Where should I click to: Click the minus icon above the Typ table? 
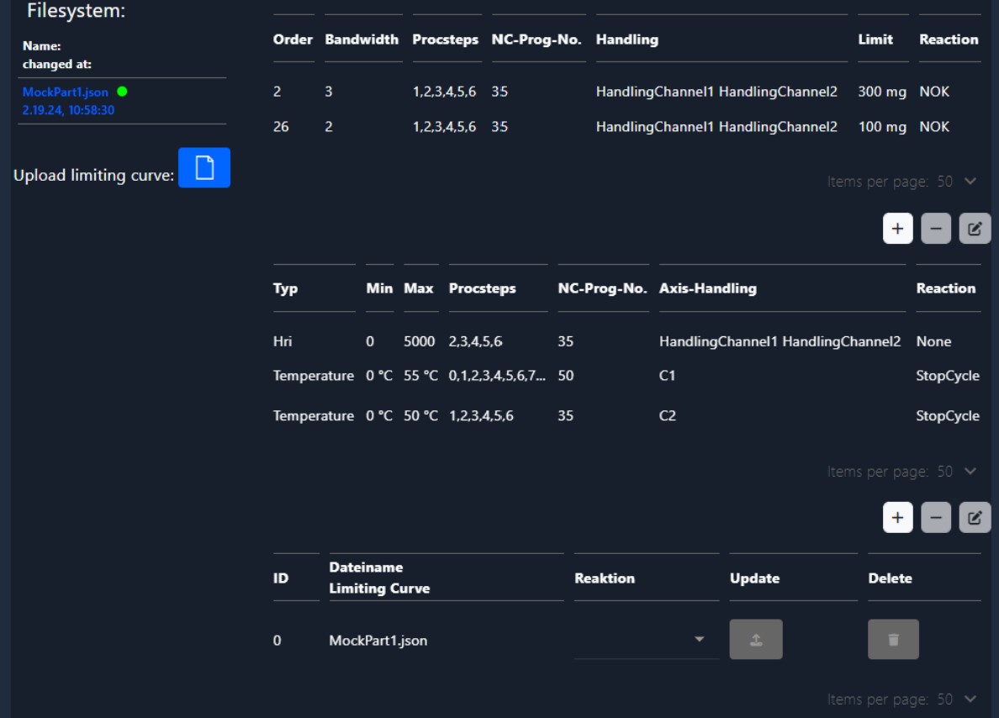[936, 229]
